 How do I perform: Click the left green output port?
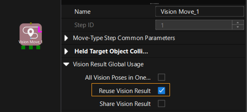[x=23, y=47]
